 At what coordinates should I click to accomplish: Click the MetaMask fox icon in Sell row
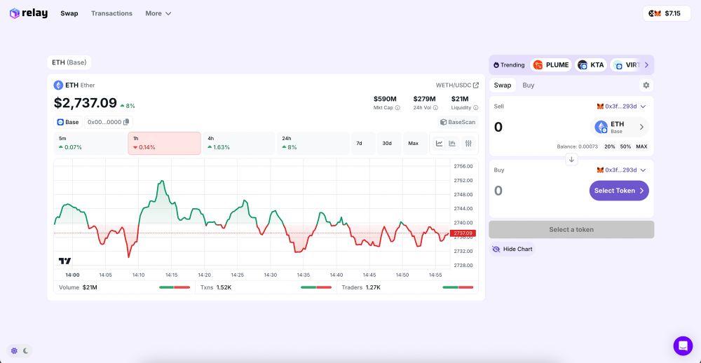pyautogui.click(x=600, y=107)
